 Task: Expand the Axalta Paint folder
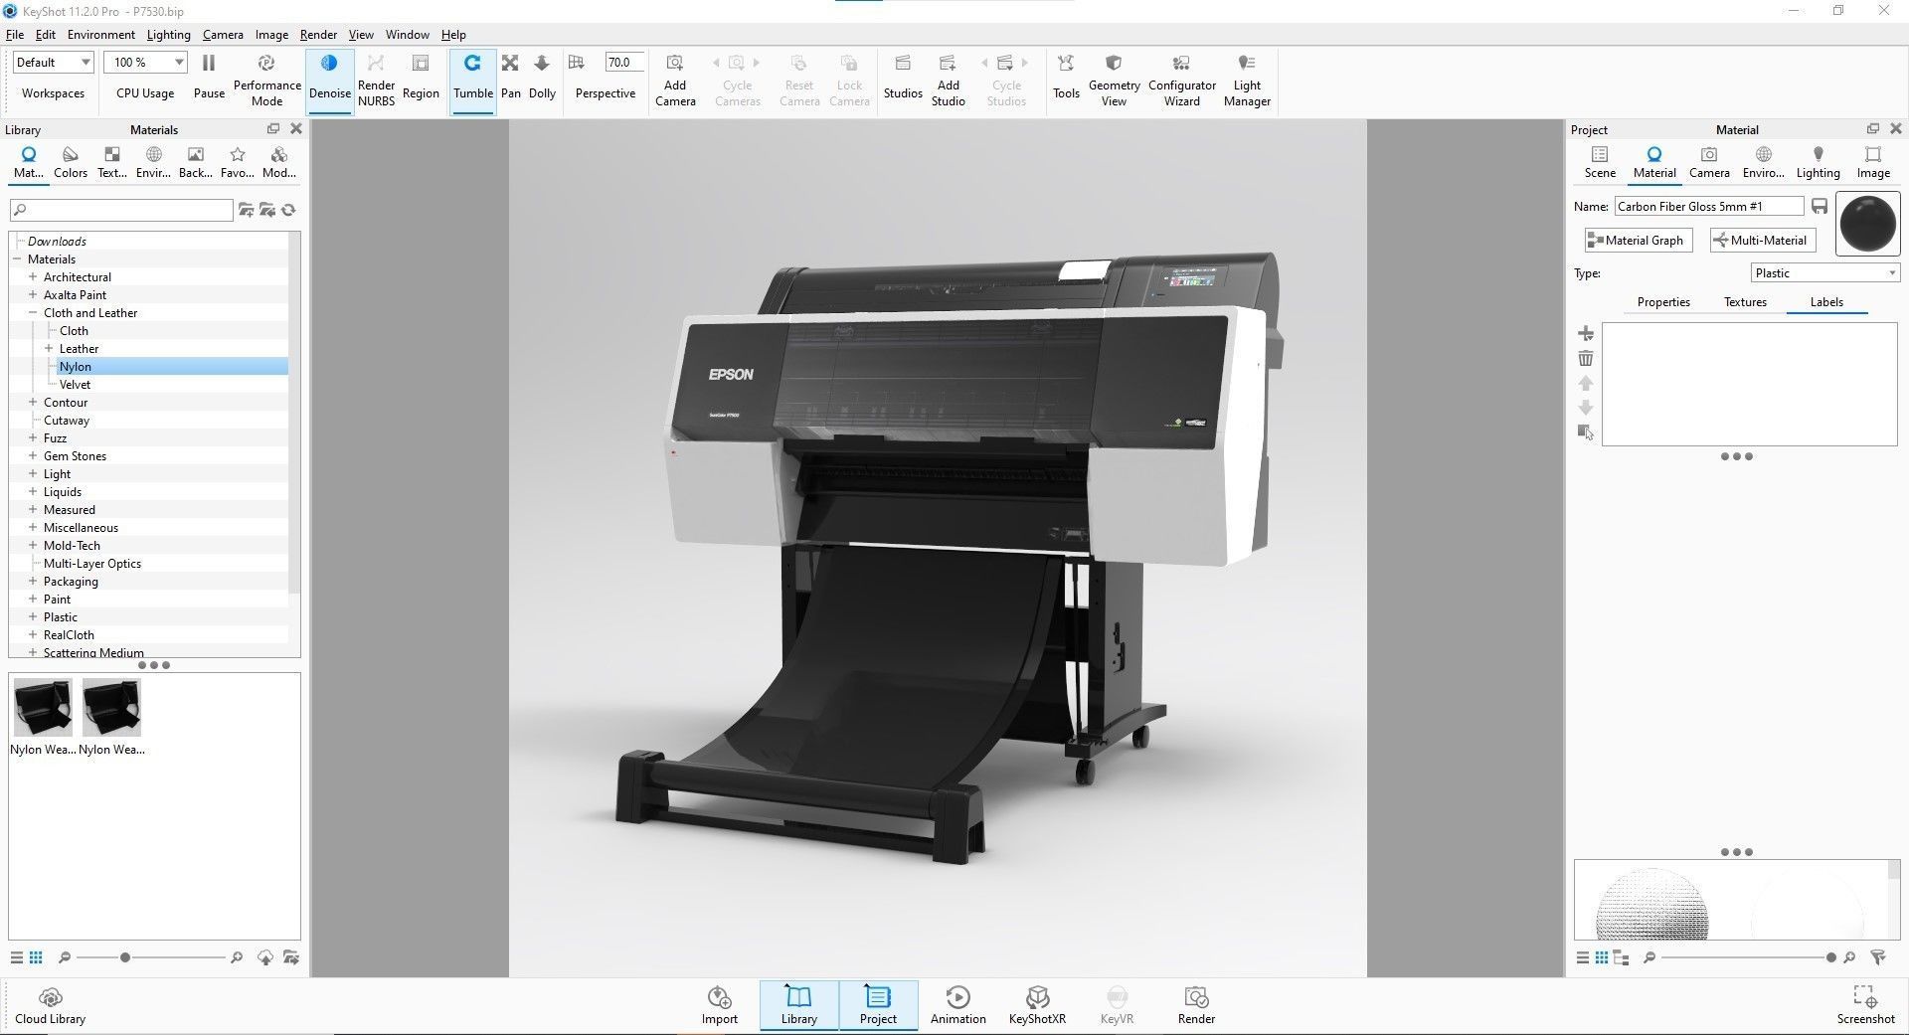(33, 295)
